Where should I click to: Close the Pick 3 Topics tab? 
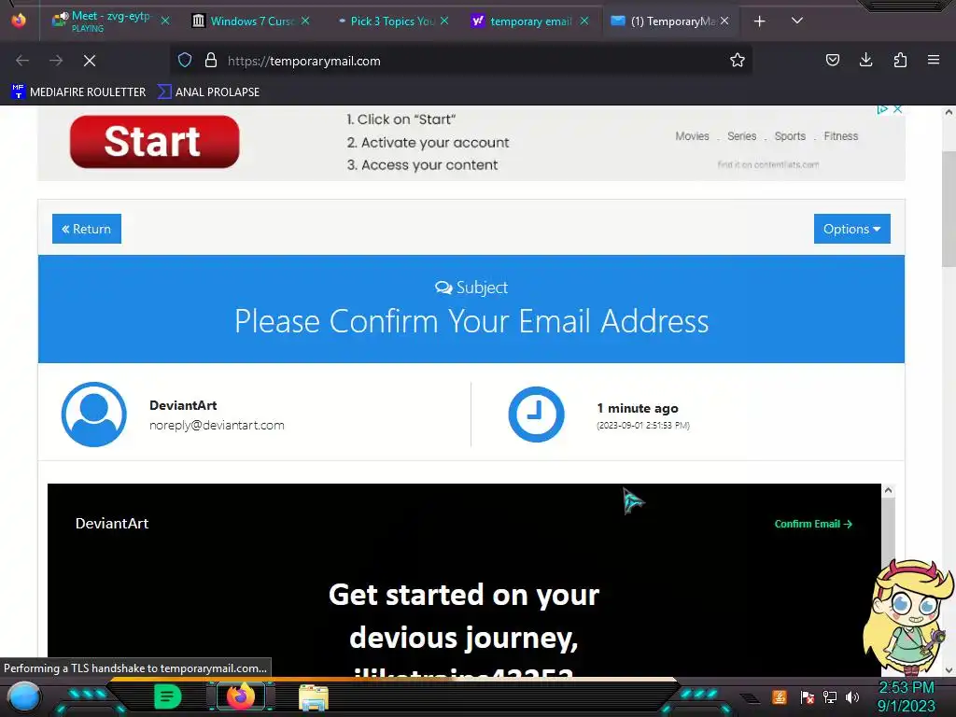(x=444, y=21)
